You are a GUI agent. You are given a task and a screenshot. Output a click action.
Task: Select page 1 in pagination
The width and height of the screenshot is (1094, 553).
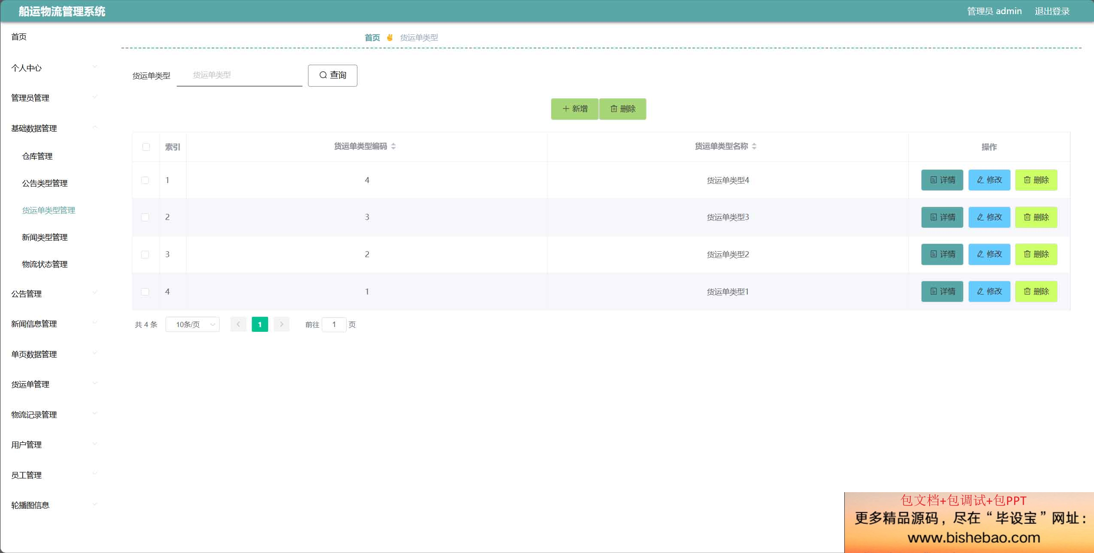pyautogui.click(x=260, y=325)
